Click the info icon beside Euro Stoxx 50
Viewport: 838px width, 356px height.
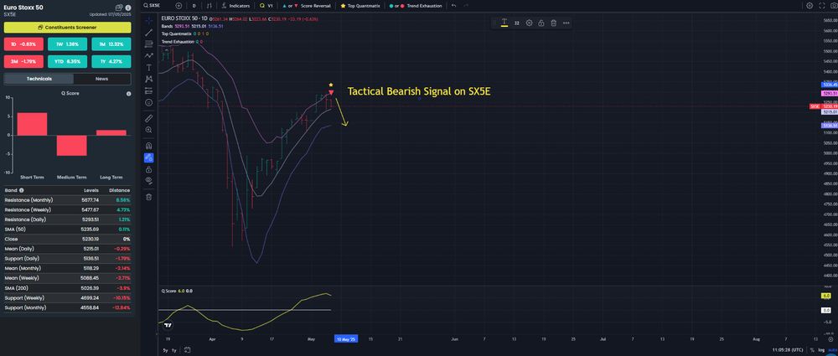pyautogui.click(x=128, y=8)
